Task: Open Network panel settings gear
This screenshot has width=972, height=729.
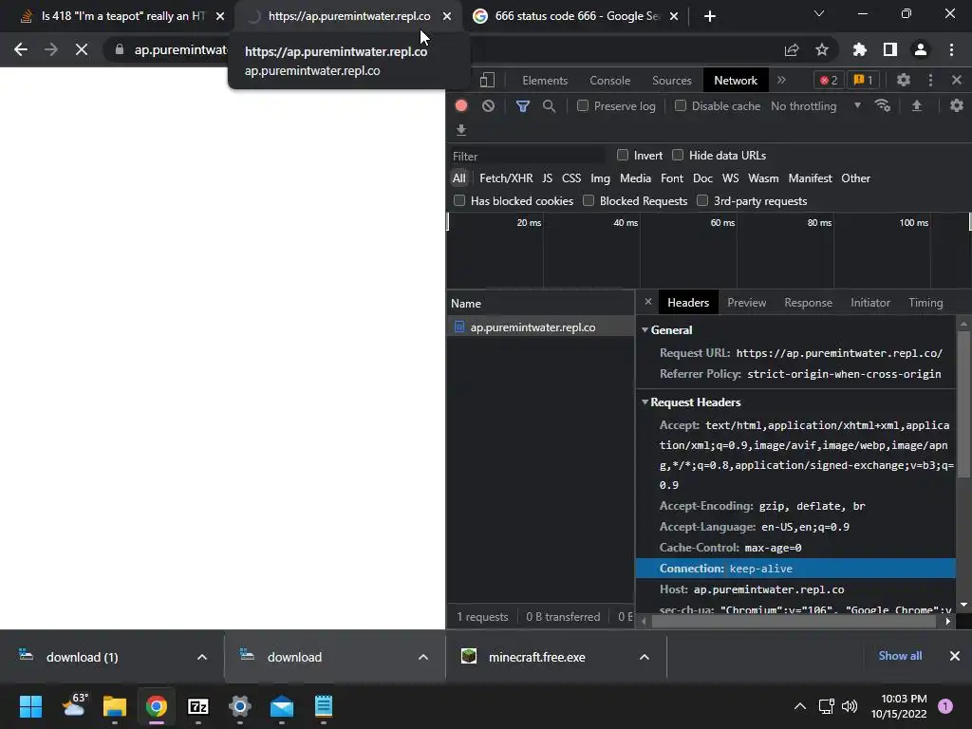Action: 957,106
